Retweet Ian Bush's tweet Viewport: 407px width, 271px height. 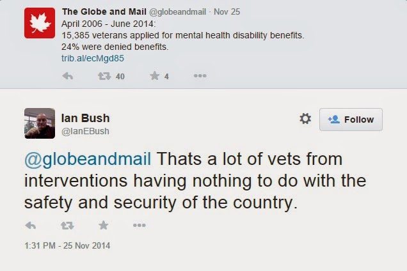67,225
